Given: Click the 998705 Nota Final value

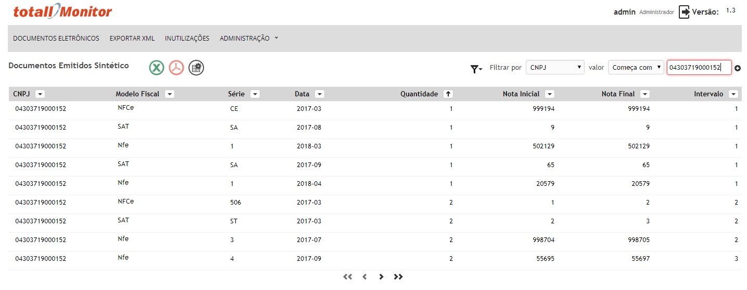Looking at the screenshot, I should (638, 240).
